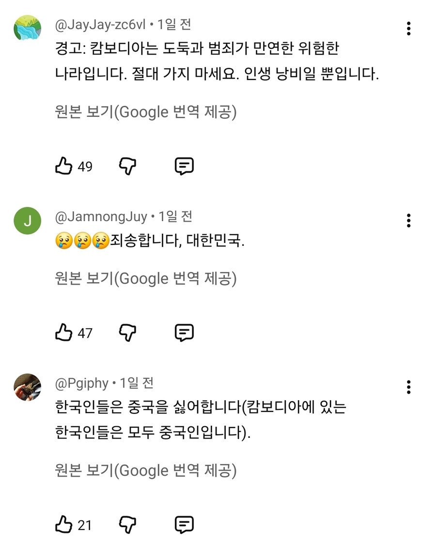The width and height of the screenshot is (436, 549).
Task: Reply to the @JayJay-zc6vl comment
Action: (x=184, y=166)
